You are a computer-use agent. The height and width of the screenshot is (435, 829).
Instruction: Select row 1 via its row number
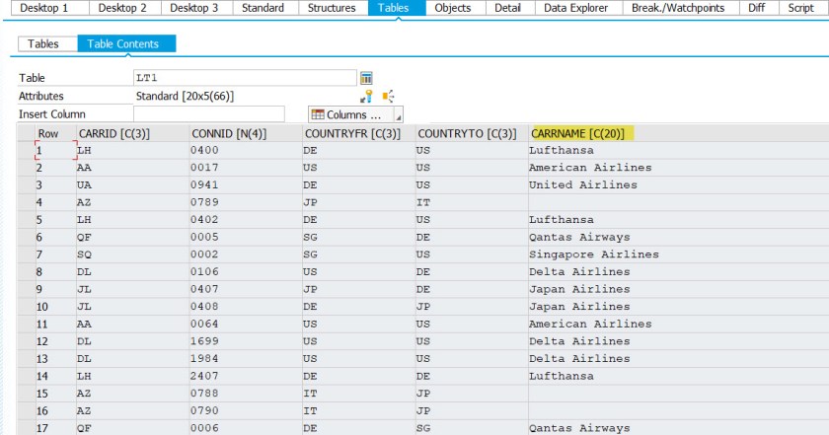coord(39,151)
